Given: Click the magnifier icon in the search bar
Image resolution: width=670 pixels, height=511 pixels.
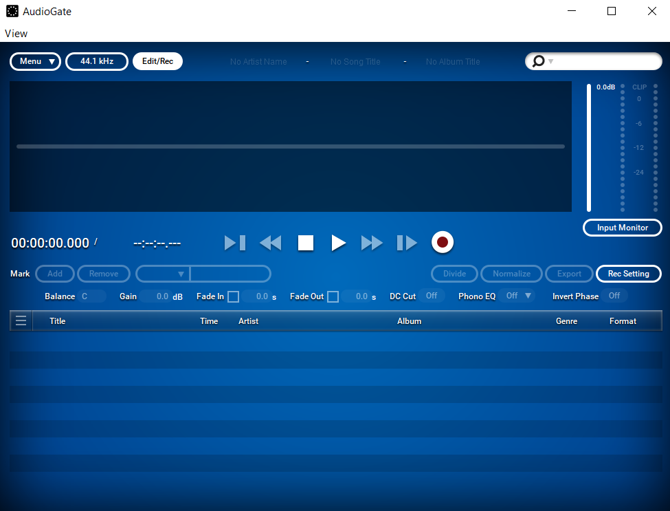Looking at the screenshot, I should [538, 61].
